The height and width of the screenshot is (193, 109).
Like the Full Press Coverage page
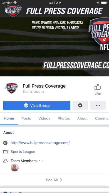[x=98, y=90]
